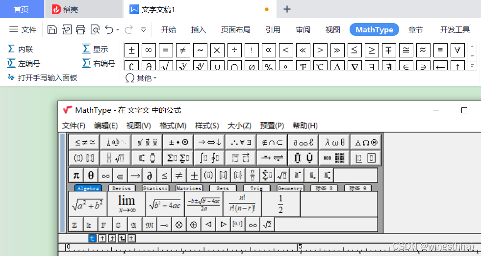The height and width of the screenshot is (256, 481).
Task: Insert 左编号 left-numbered equation
Action: pyautogui.click(x=24, y=63)
